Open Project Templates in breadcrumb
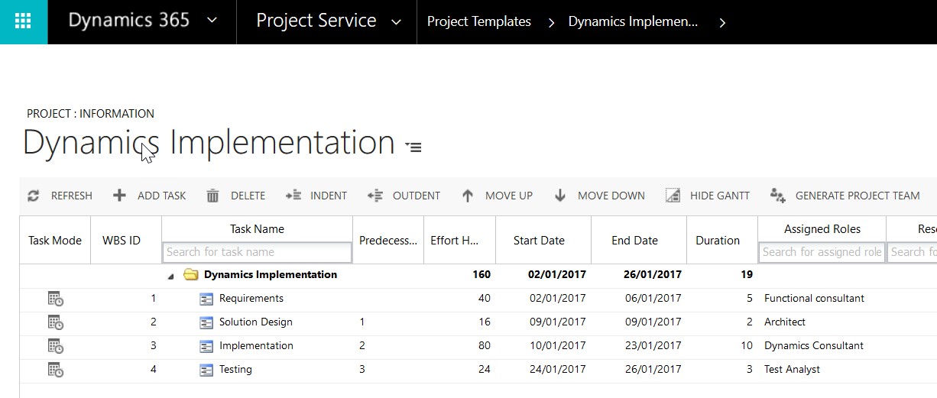This screenshot has height=398, width=937. 478,22
